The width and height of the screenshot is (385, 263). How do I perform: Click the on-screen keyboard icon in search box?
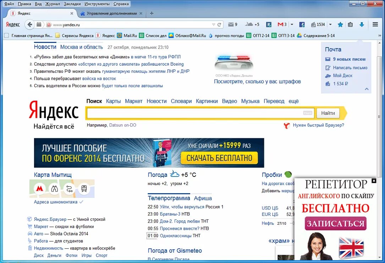[308, 113]
